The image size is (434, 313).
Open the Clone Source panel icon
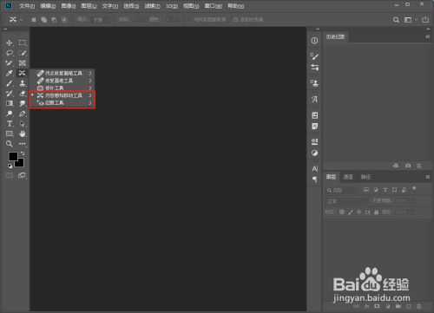314,83
